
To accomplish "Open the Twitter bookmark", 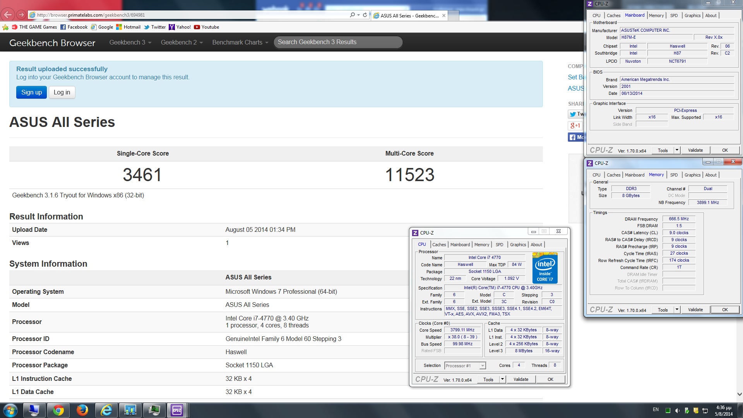I will click(155, 27).
